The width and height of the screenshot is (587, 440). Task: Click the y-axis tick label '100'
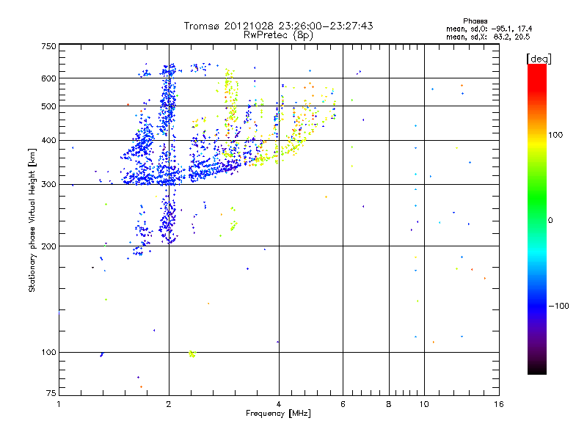pyautogui.click(x=49, y=352)
